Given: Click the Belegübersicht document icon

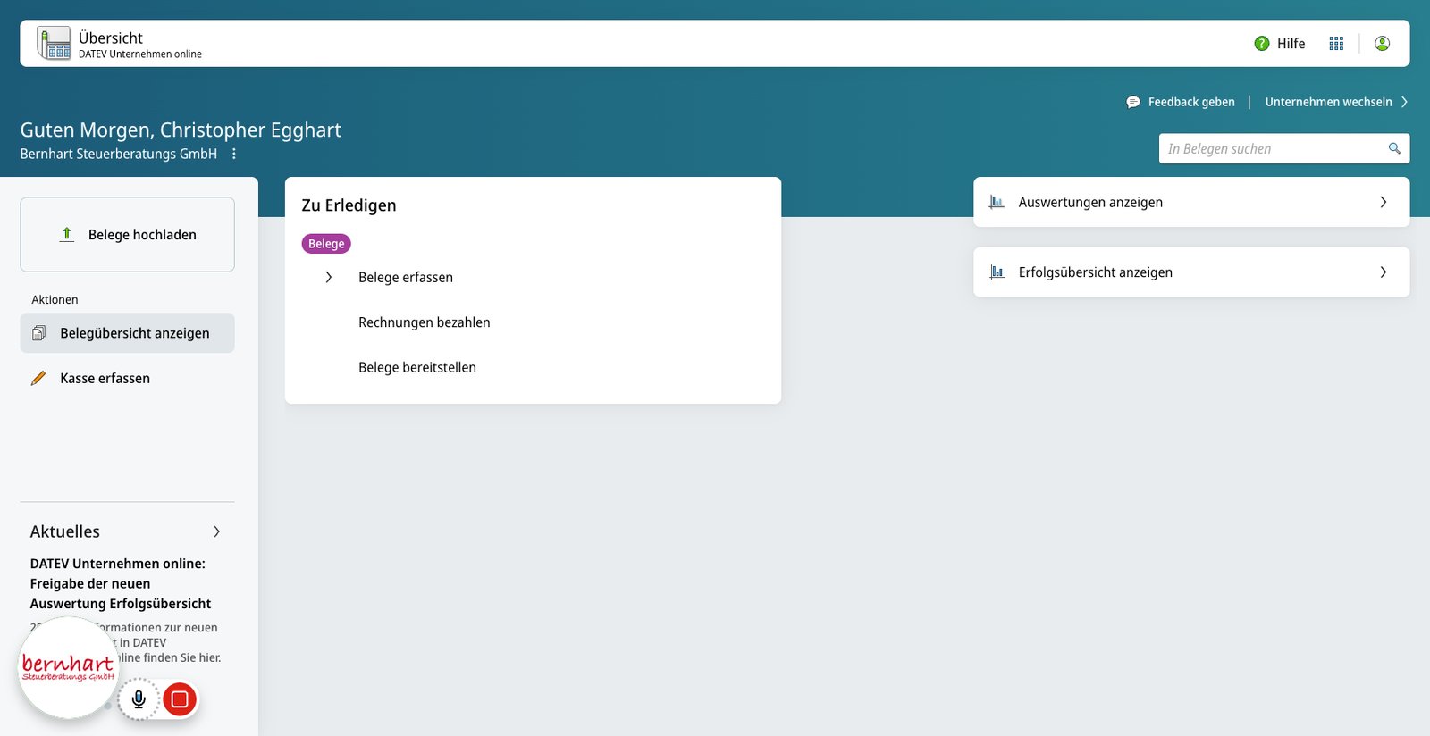Looking at the screenshot, I should (x=38, y=333).
